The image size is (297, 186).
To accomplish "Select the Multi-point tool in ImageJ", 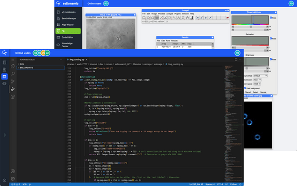I will coord(170,18).
